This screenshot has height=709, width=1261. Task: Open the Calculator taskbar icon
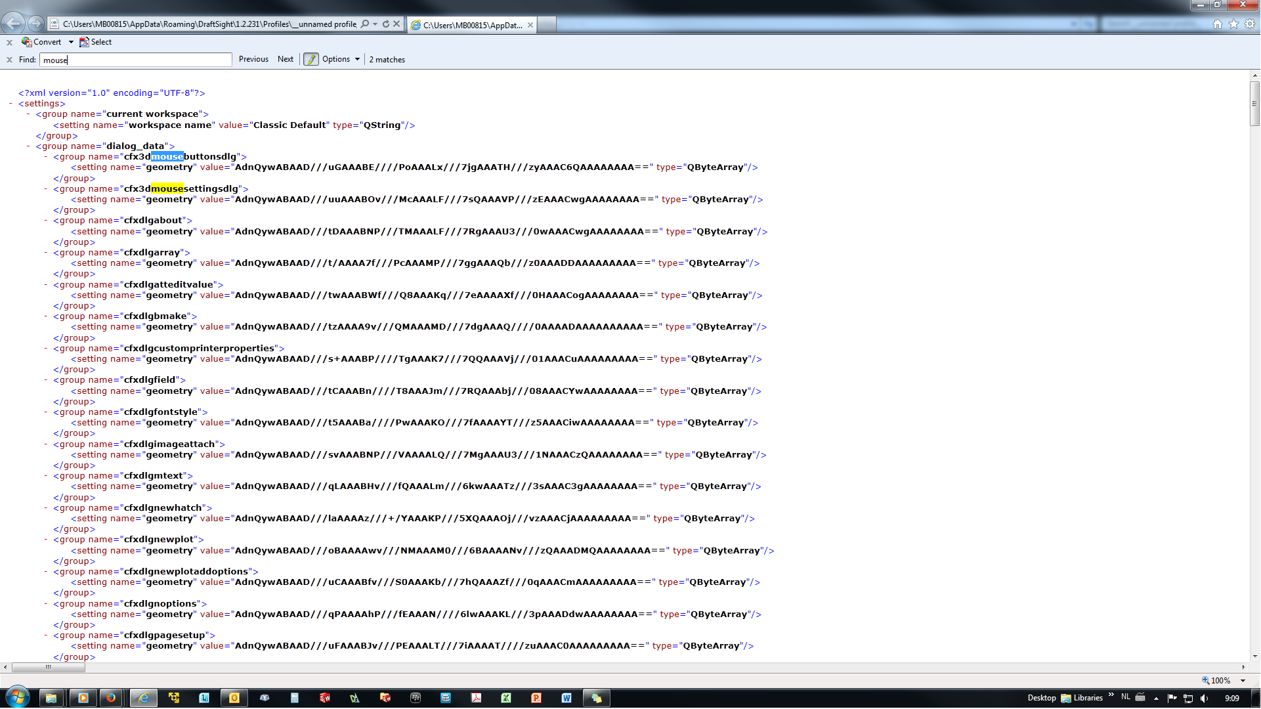coord(295,698)
